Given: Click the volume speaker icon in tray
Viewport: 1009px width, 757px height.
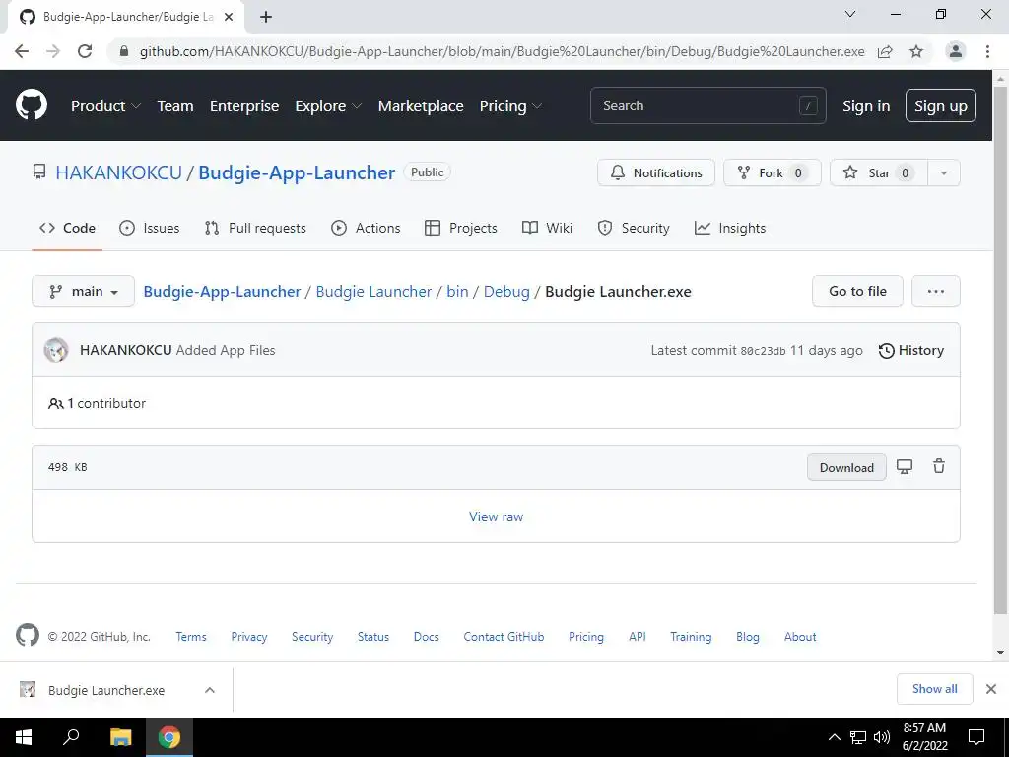Looking at the screenshot, I should [x=882, y=737].
